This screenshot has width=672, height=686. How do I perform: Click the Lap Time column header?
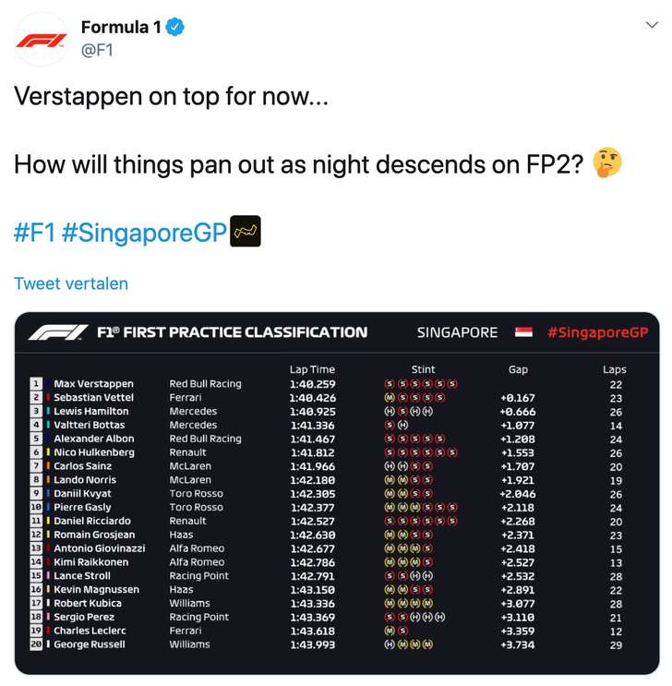[x=312, y=369]
